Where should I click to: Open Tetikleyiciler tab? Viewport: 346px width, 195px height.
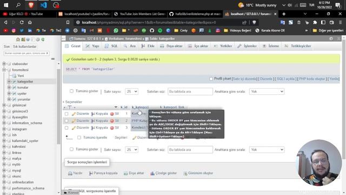click(298, 46)
